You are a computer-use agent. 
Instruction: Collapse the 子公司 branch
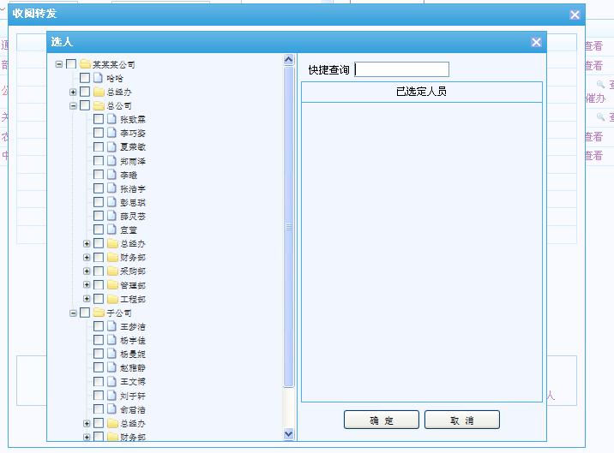[73, 313]
